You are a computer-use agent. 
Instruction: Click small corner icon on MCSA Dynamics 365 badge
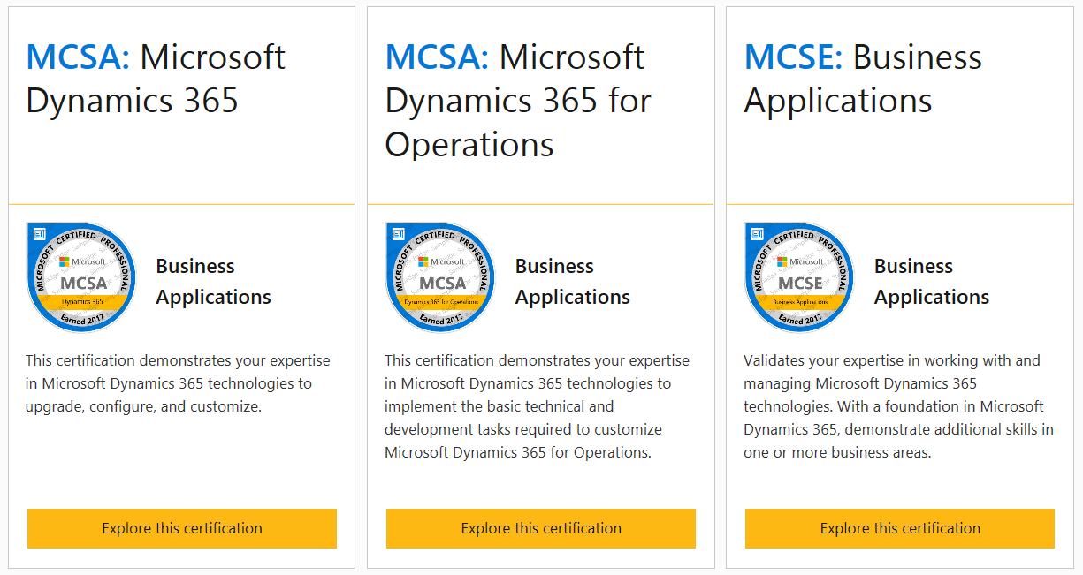(x=39, y=234)
